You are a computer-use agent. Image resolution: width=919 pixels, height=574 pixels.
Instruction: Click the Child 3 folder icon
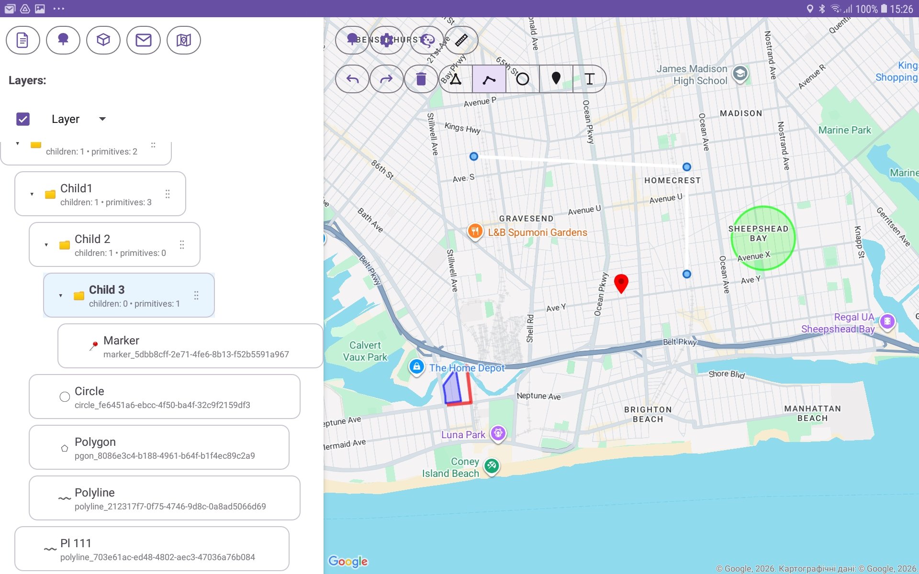79,296
